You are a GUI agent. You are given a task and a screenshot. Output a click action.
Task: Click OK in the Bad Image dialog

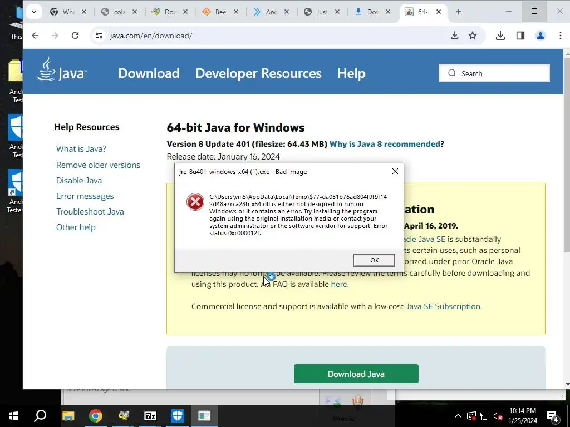pos(374,260)
